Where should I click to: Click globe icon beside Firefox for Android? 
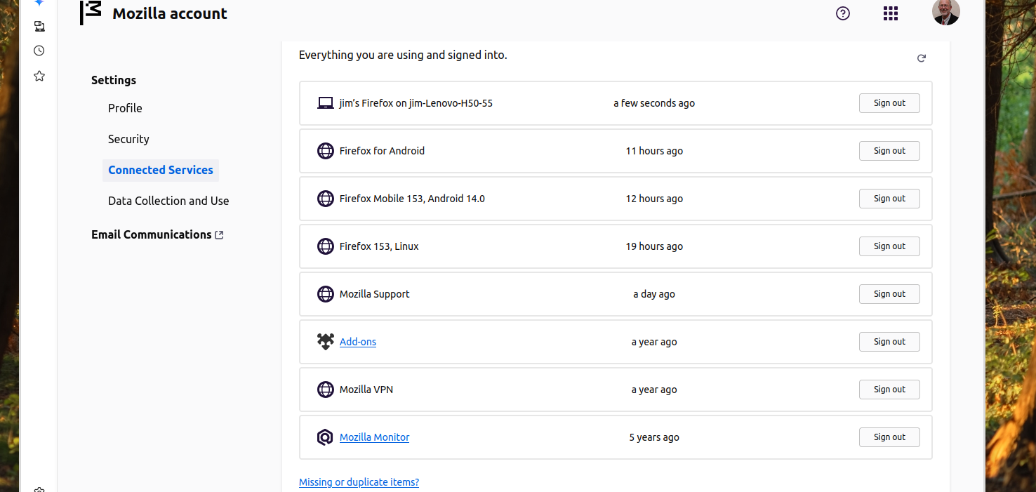click(325, 151)
